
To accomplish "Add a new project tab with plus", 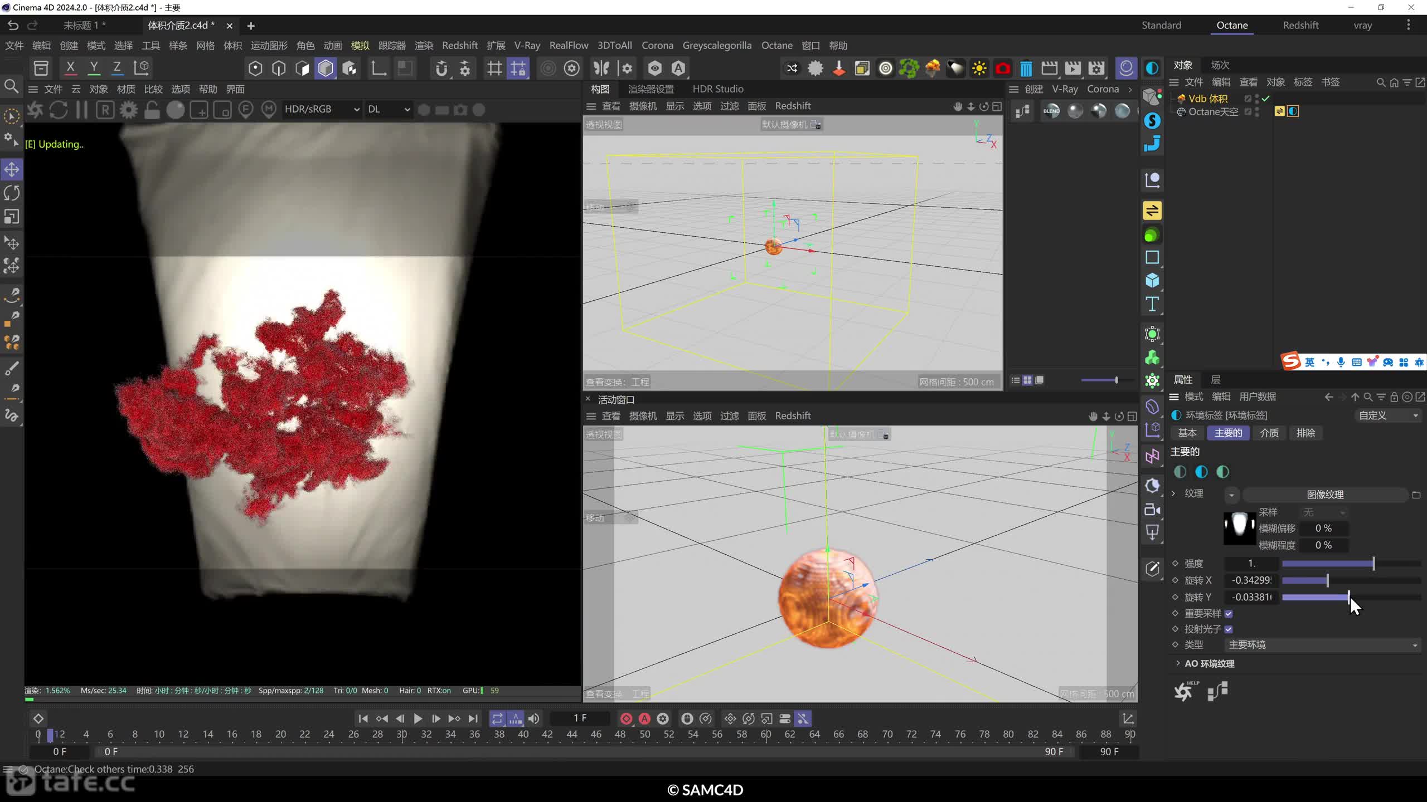I will pyautogui.click(x=251, y=26).
